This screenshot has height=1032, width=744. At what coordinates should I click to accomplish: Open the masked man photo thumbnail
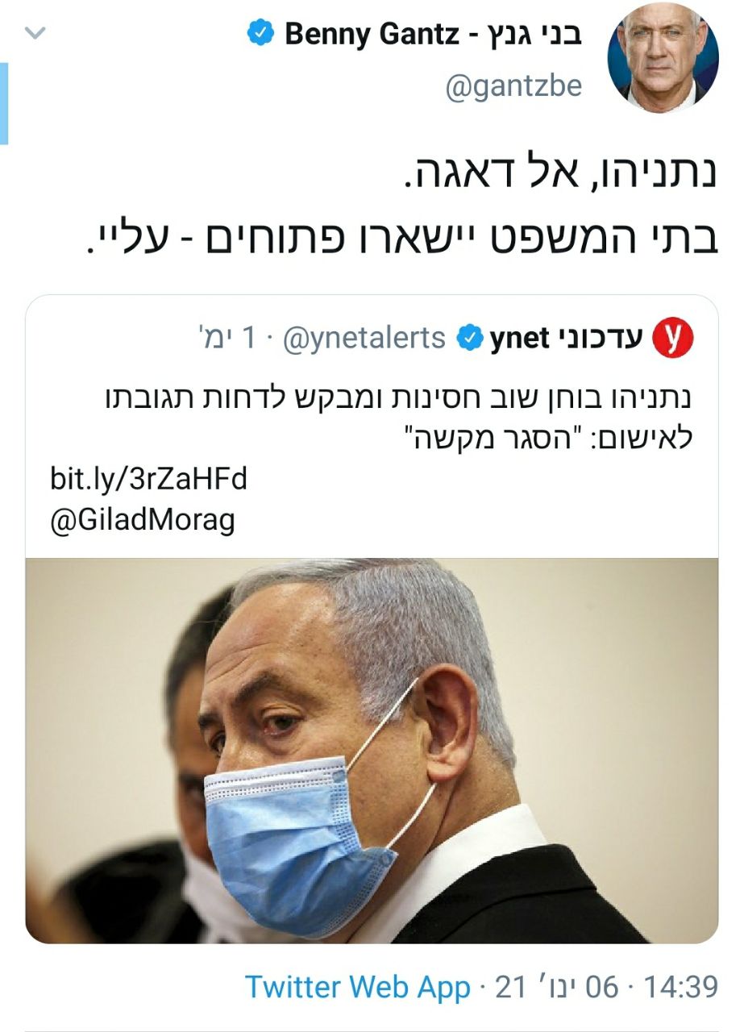pyautogui.click(x=372, y=751)
